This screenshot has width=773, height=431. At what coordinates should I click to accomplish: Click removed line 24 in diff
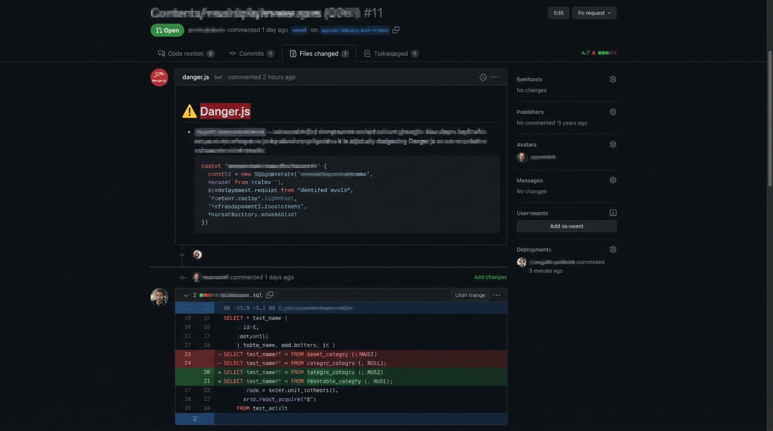pyautogui.click(x=341, y=363)
